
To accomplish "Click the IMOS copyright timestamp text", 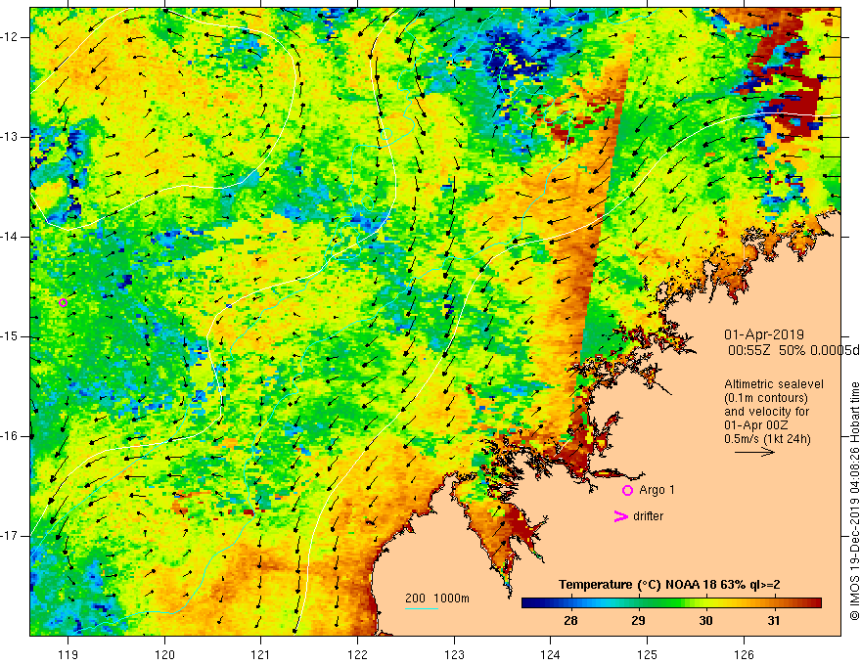I will tap(854, 501).
